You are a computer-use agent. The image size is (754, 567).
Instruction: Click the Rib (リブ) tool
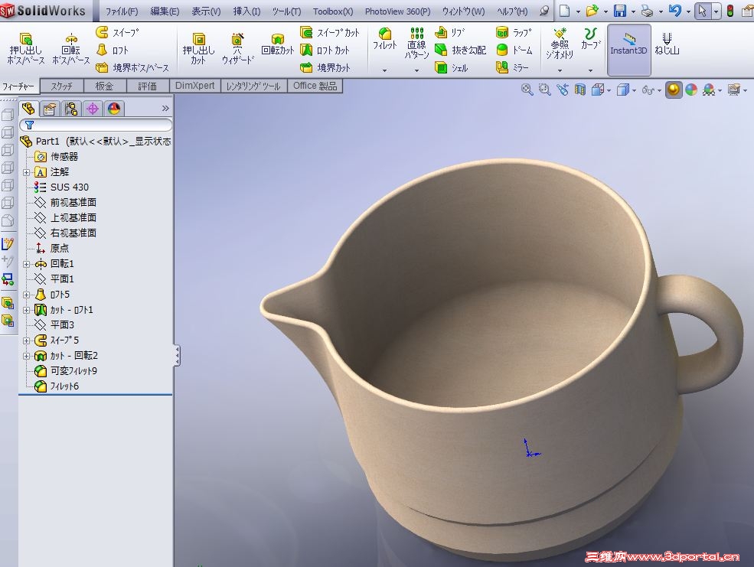pos(449,33)
